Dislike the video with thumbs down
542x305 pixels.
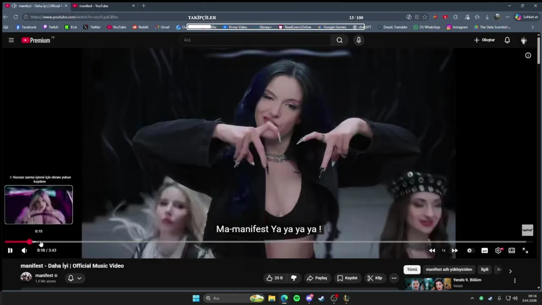293,278
